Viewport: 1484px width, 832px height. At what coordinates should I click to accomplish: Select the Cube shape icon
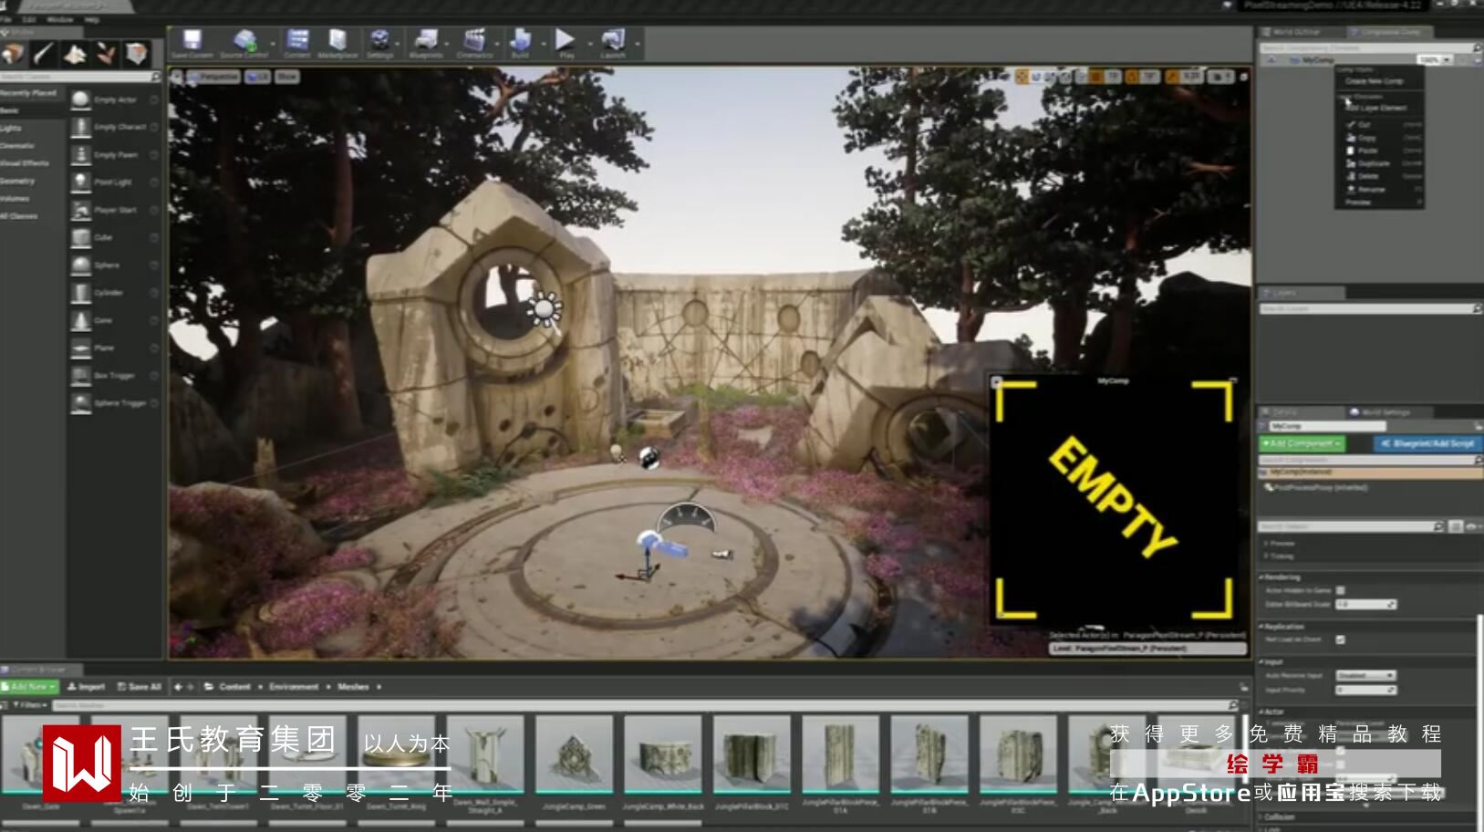(x=81, y=237)
